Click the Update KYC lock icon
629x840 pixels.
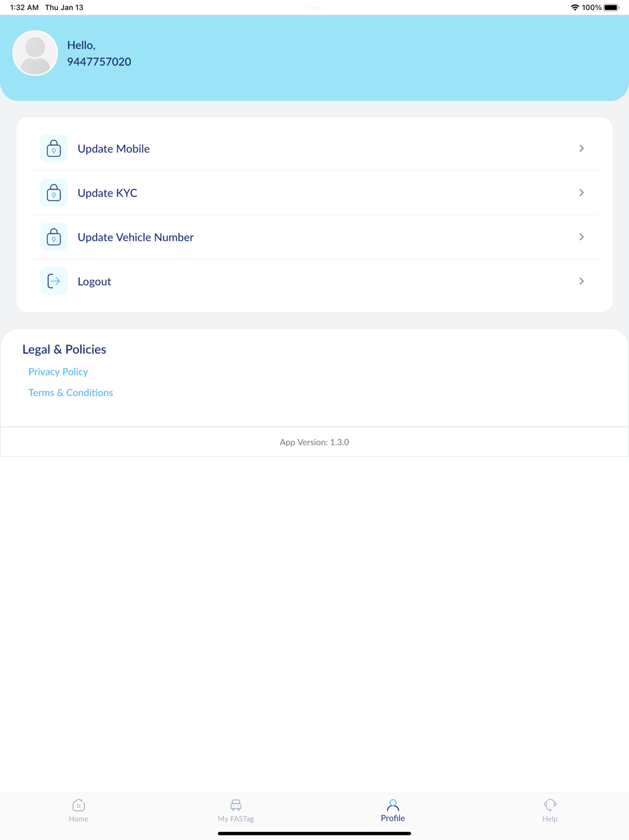(x=54, y=193)
